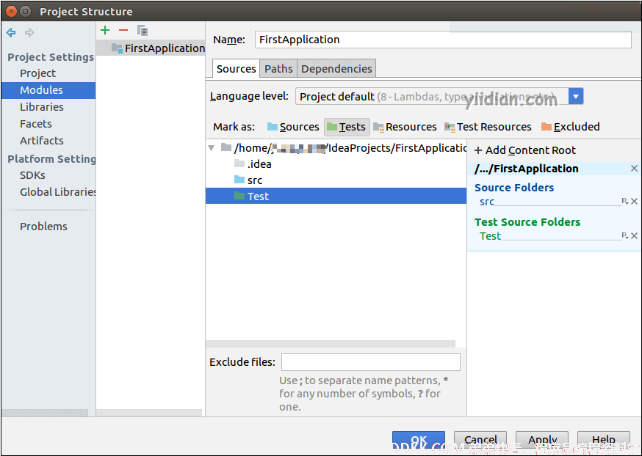Mark selected folder as Test Resources

click(488, 127)
